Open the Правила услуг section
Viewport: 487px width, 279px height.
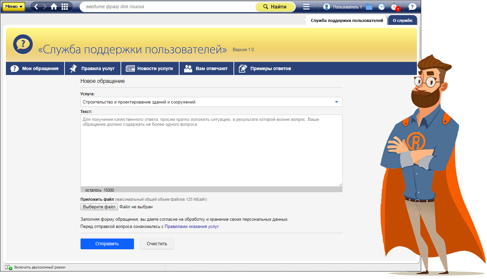pos(93,68)
